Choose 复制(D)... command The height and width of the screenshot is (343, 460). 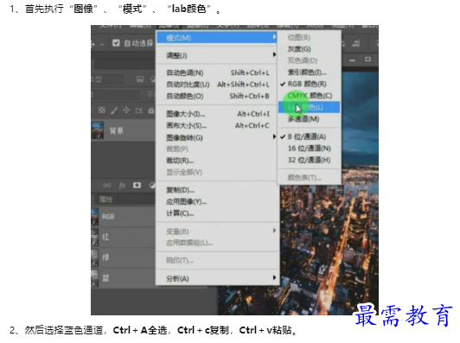pos(217,190)
